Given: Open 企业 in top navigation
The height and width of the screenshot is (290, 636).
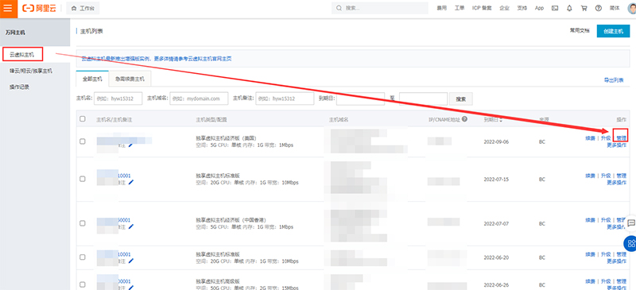Looking at the screenshot, I should (504, 8).
